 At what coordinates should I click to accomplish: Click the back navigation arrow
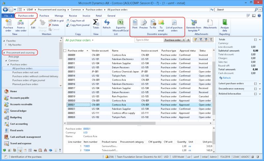coord(5,10)
